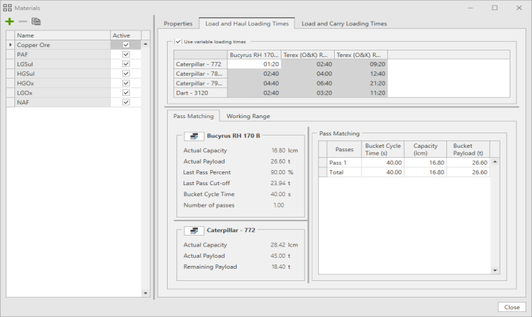532x317 pixels.
Task: Click the Bucyrus RH 170 B loader icon
Action: tap(194, 136)
